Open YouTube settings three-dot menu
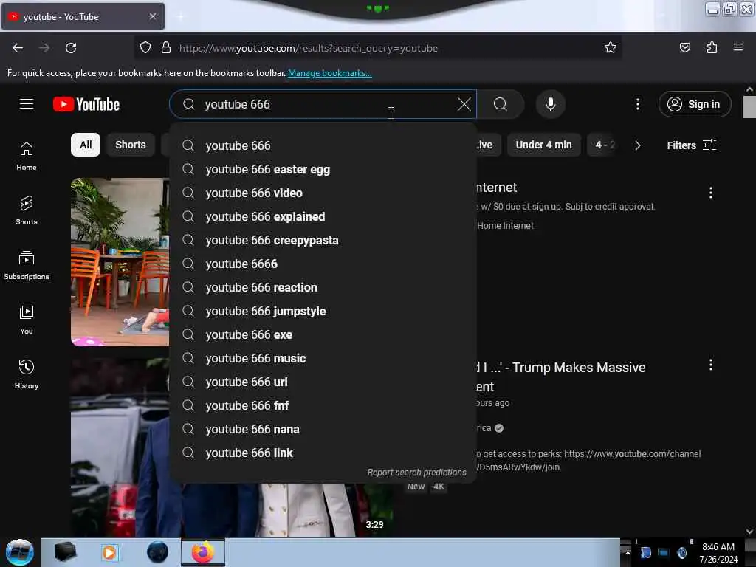 (x=637, y=104)
